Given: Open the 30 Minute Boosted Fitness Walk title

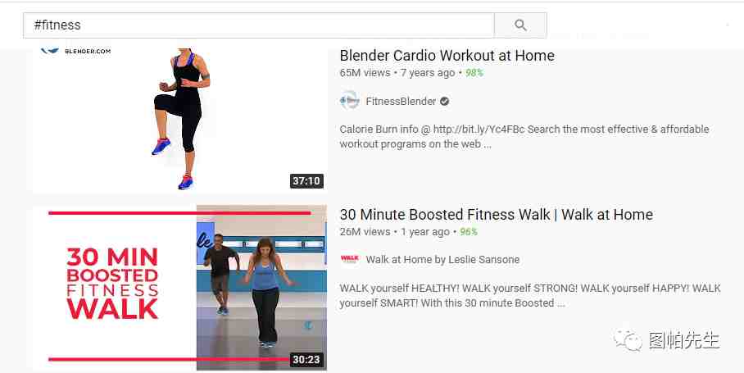Looking at the screenshot, I should 497,215.
